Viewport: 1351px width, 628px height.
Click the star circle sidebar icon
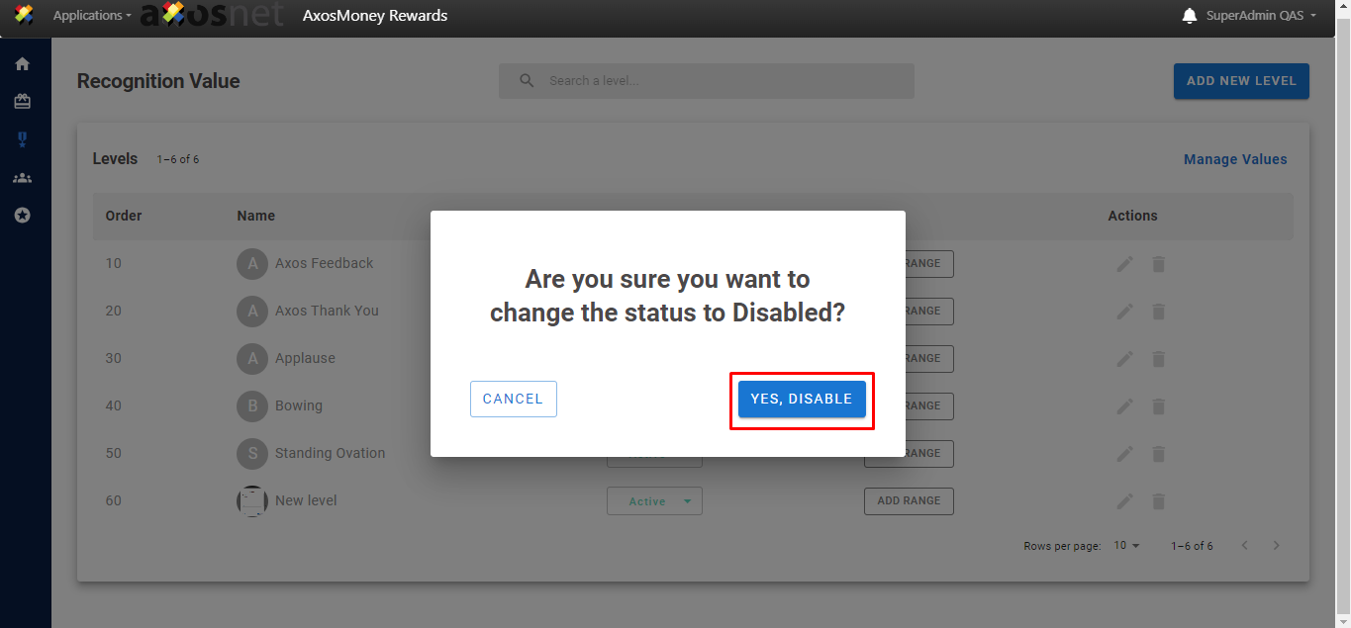tap(22, 215)
